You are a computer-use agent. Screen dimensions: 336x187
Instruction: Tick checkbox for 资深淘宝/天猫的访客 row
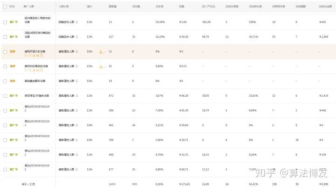tap(5, 95)
